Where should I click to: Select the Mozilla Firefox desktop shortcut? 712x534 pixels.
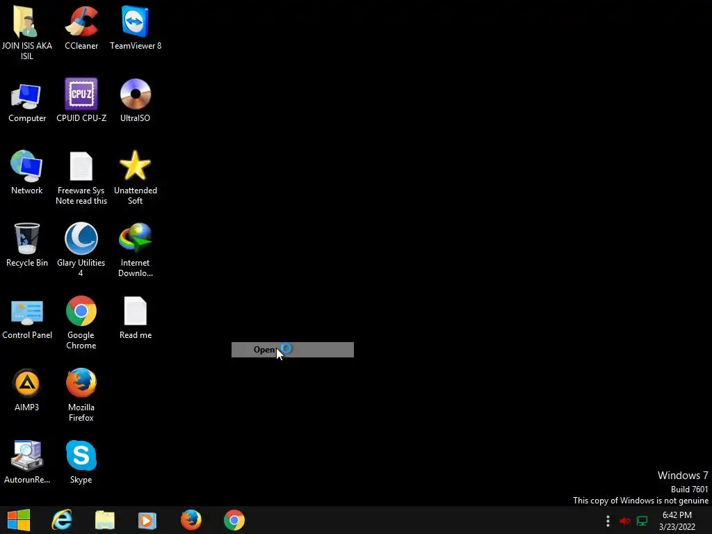(x=81, y=395)
